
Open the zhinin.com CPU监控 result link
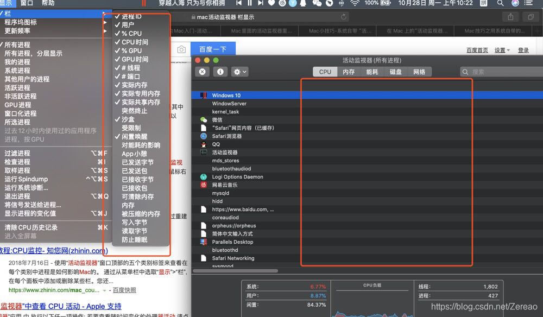pos(54,250)
